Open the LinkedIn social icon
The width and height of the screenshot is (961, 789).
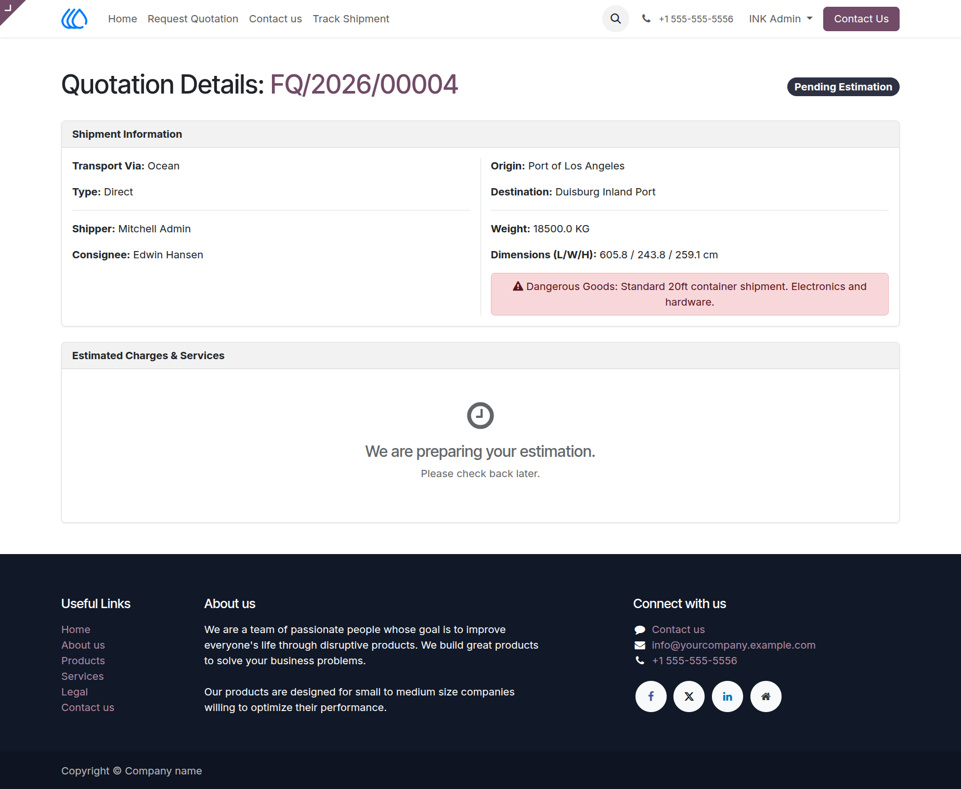pyautogui.click(x=728, y=696)
